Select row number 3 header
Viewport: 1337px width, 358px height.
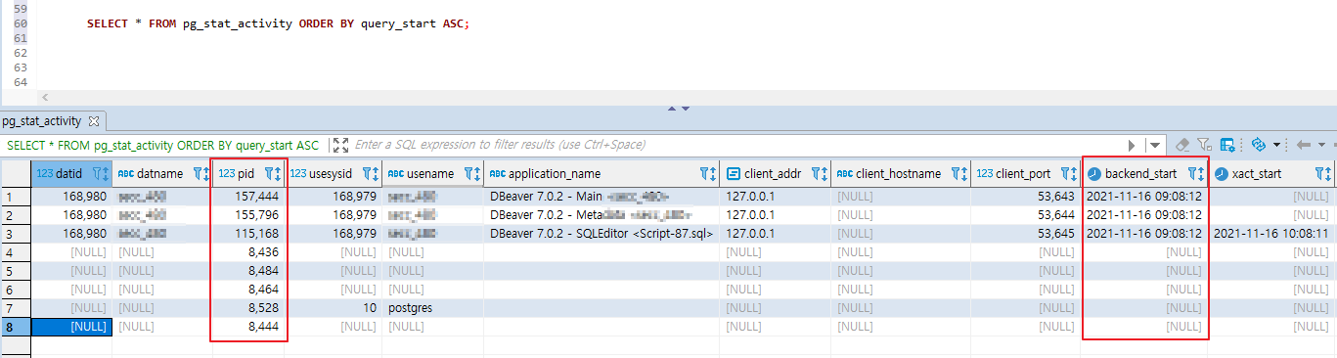[16, 234]
